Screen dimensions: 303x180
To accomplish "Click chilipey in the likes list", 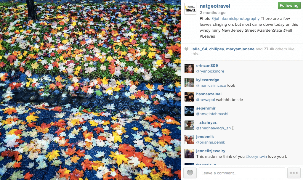I will point(217,49).
